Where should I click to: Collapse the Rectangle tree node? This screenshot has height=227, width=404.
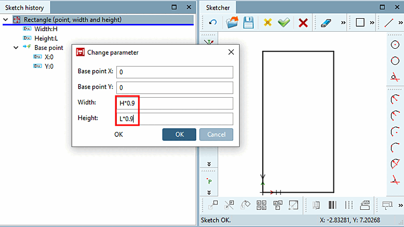click(x=5, y=19)
